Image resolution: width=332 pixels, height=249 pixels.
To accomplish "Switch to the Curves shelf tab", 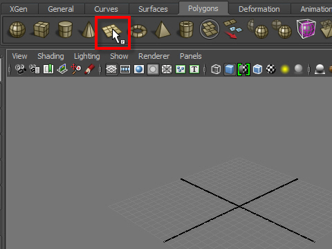I will pos(106,9).
